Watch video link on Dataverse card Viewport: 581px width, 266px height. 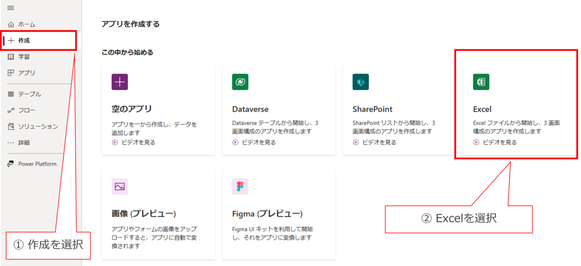259,142
